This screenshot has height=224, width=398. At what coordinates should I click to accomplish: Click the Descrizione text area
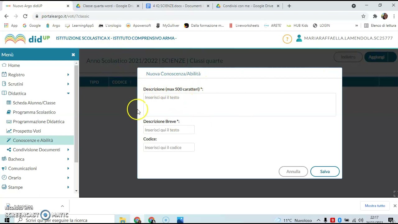tap(239, 105)
